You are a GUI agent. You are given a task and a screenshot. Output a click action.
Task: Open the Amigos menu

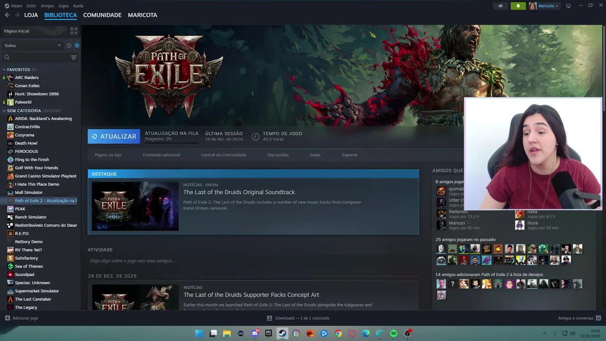tap(47, 6)
